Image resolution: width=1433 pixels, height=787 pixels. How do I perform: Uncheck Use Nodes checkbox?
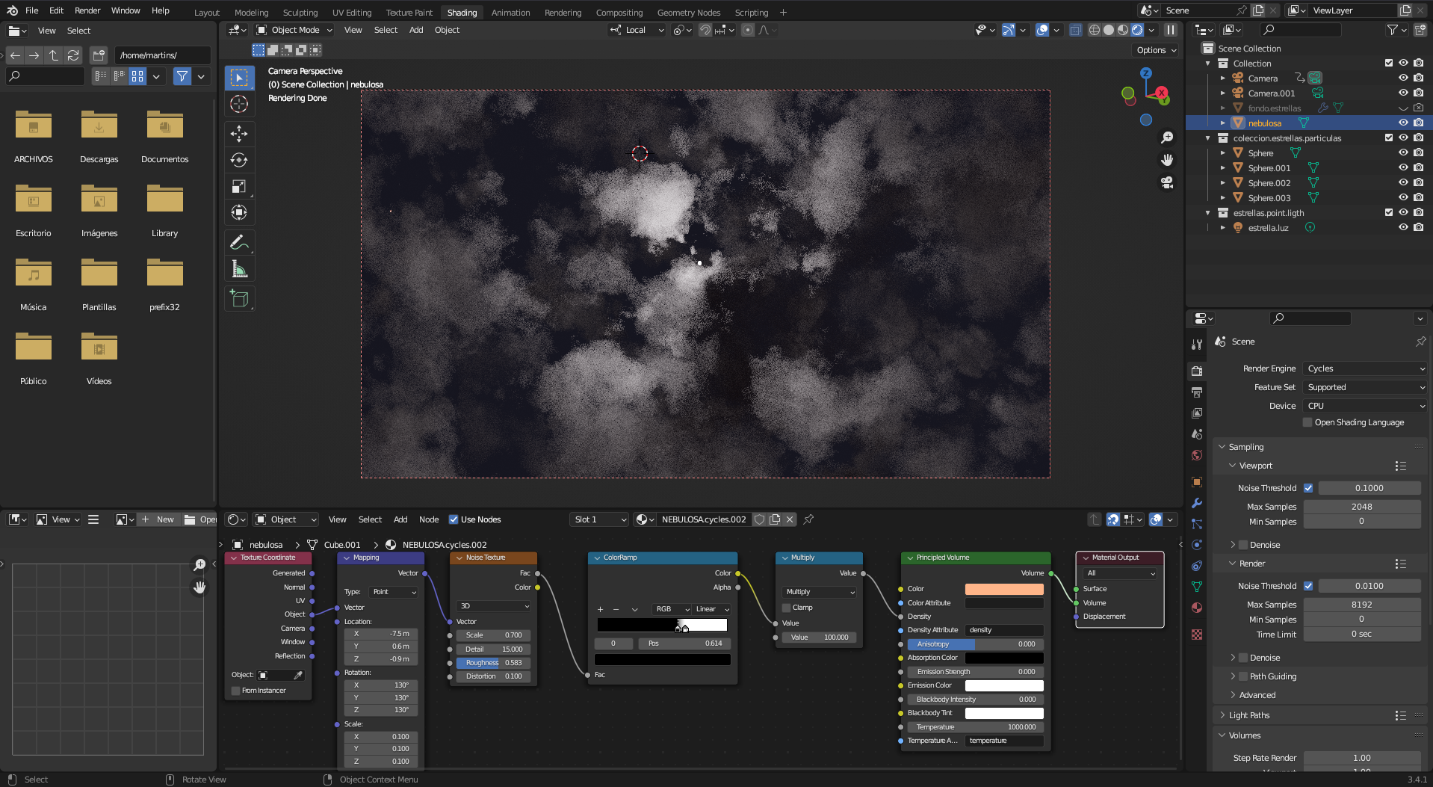(454, 519)
